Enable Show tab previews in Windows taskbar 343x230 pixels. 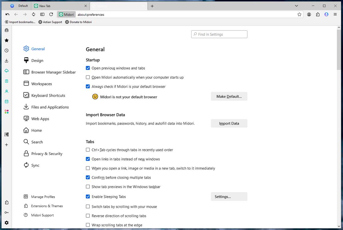88,187
